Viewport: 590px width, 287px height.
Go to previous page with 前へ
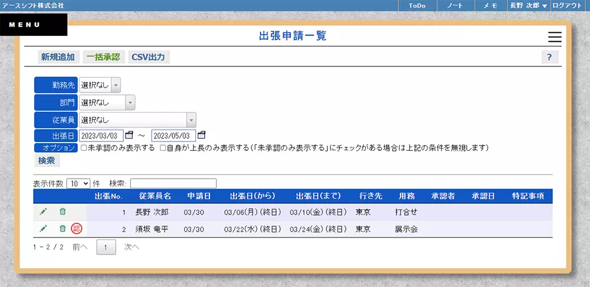tap(80, 247)
